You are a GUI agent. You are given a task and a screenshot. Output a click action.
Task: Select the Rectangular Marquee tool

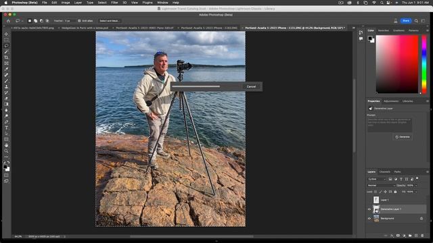point(6,40)
